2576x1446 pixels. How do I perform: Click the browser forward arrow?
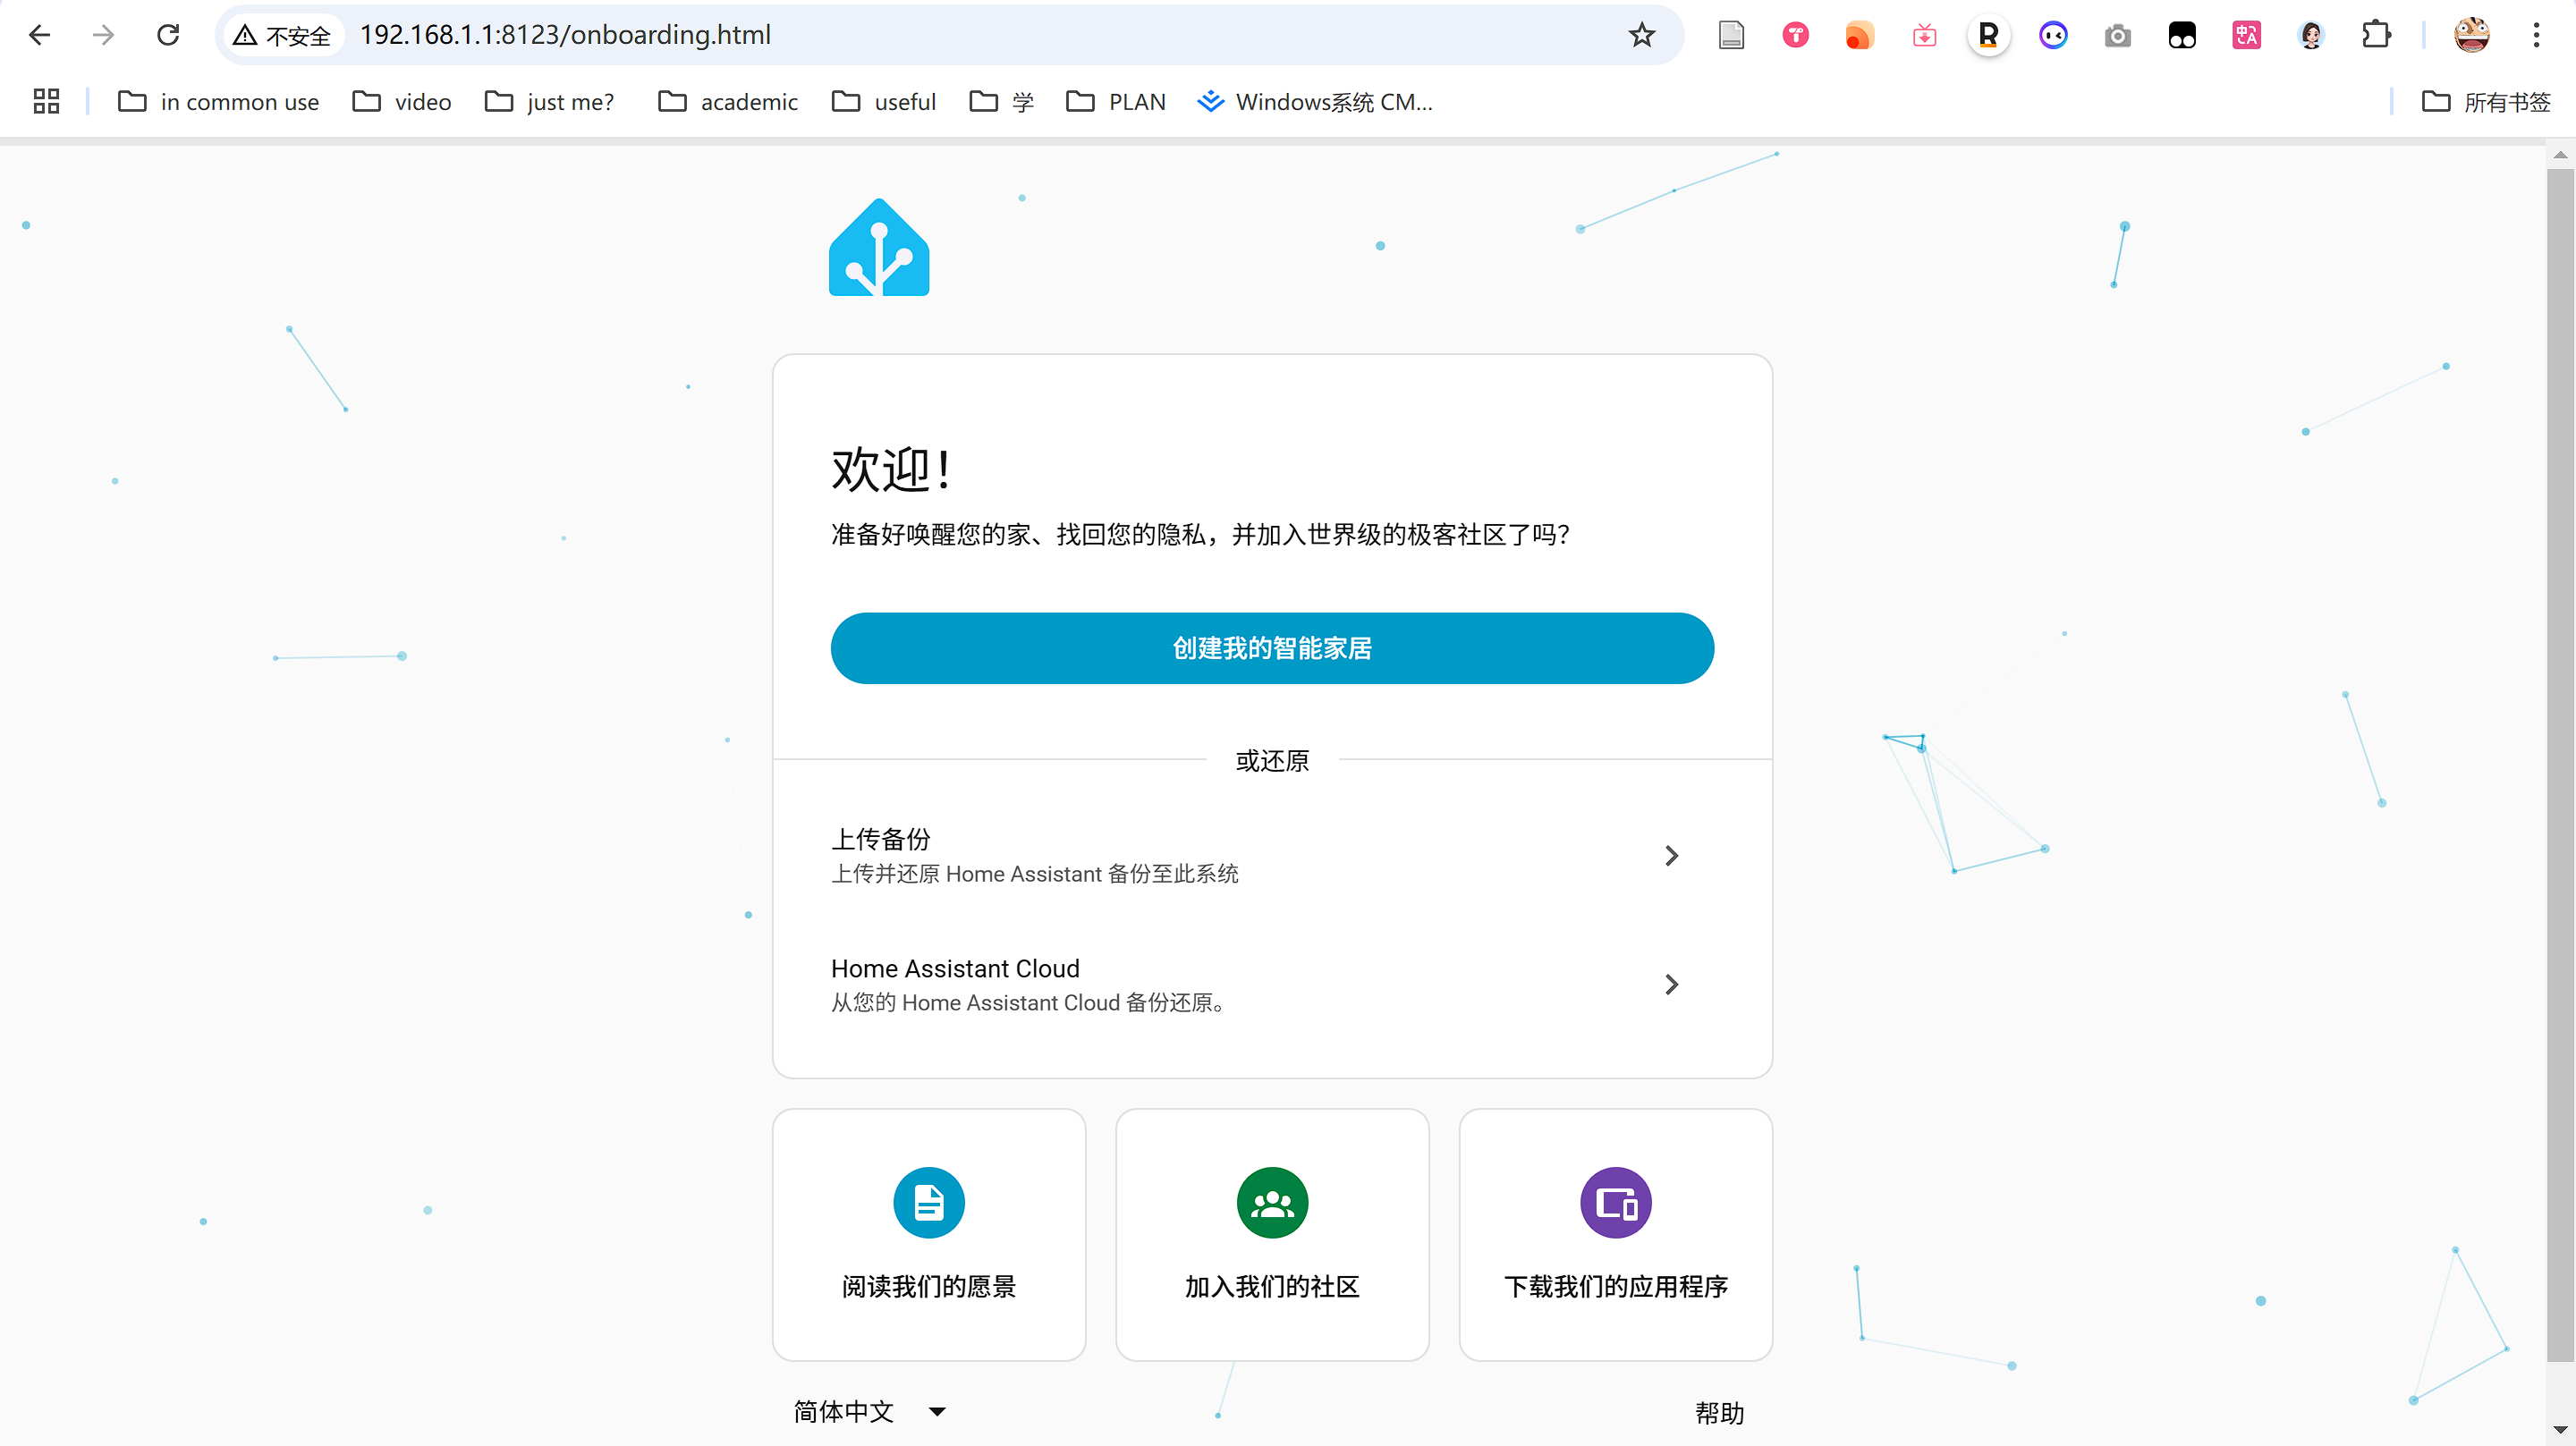104,35
